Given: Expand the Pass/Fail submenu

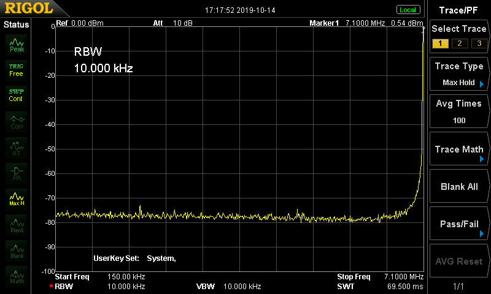Looking at the screenshot, I should click(459, 224).
